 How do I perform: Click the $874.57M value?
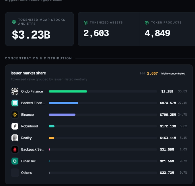pyautogui.click(x=168, y=103)
